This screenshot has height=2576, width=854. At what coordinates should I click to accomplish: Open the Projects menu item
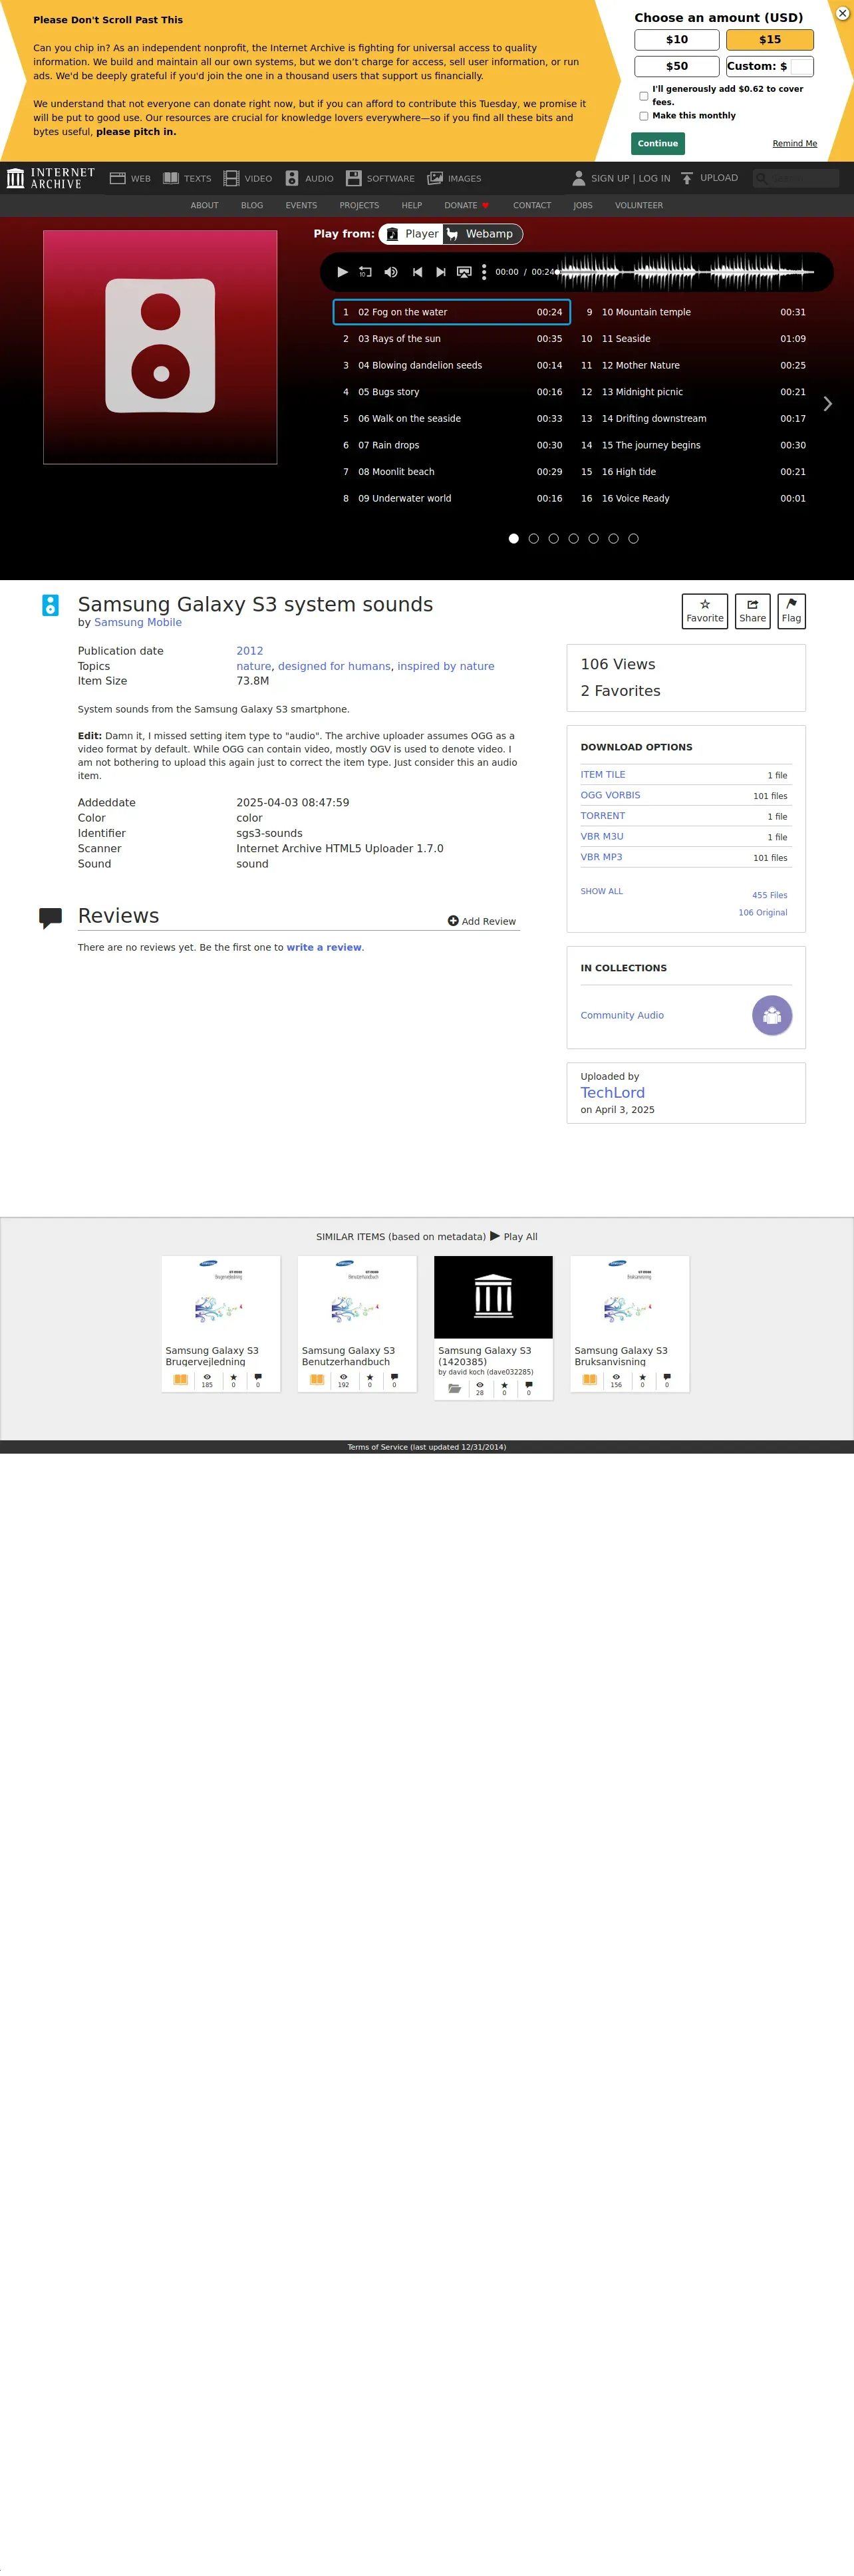point(359,206)
